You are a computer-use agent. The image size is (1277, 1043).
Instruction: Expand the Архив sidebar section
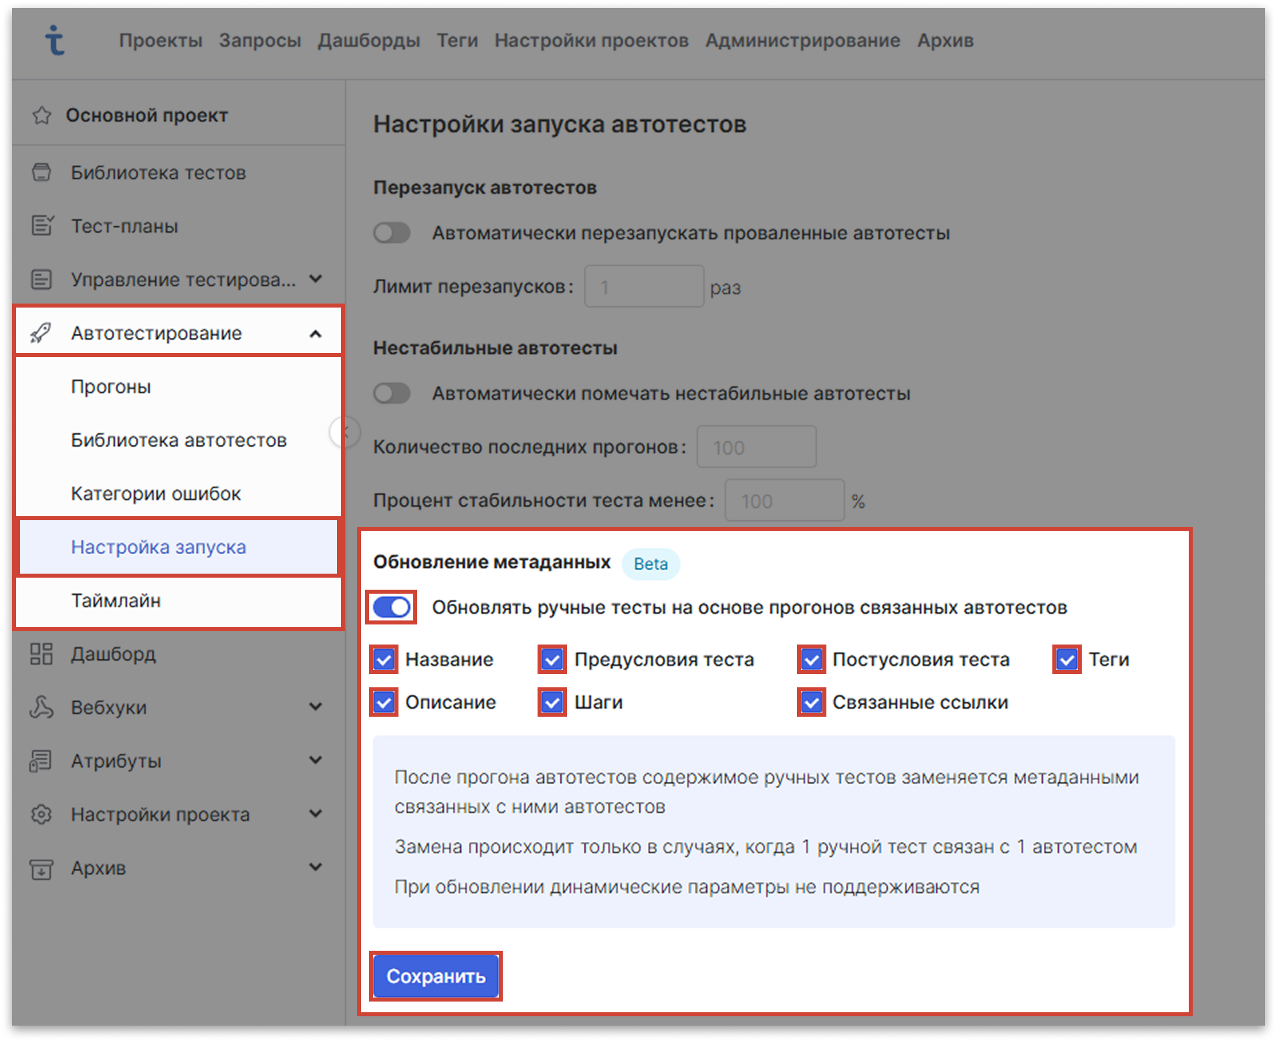coord(315,867)
